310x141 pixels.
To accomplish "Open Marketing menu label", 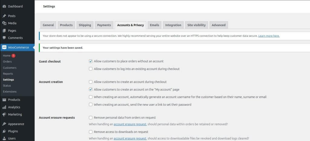I will click(x=15, y=114).
